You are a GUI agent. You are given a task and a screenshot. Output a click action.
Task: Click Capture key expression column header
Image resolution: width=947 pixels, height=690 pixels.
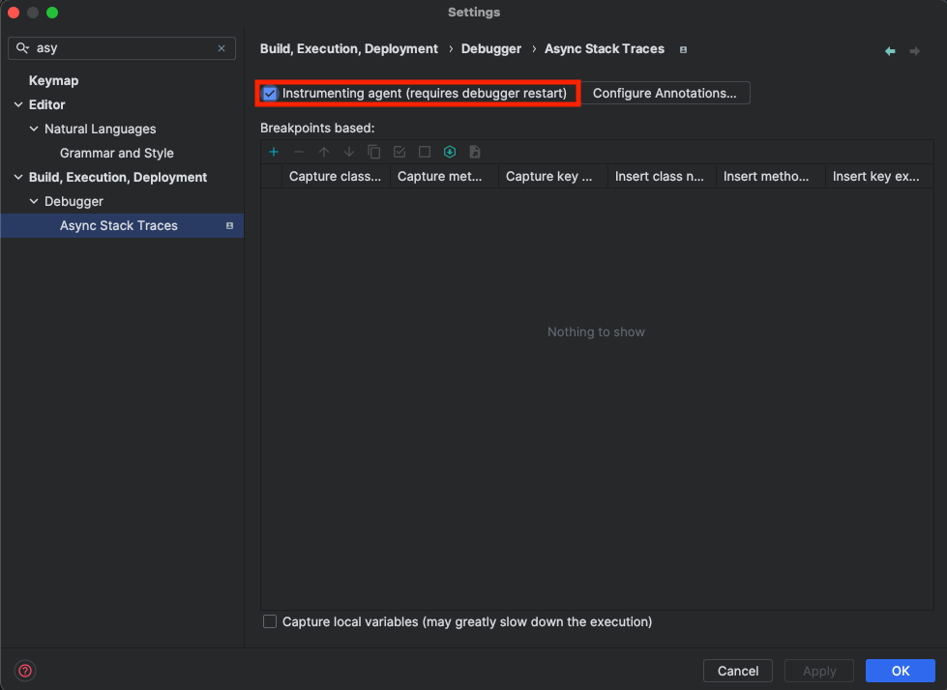click(x=553, y=176)
